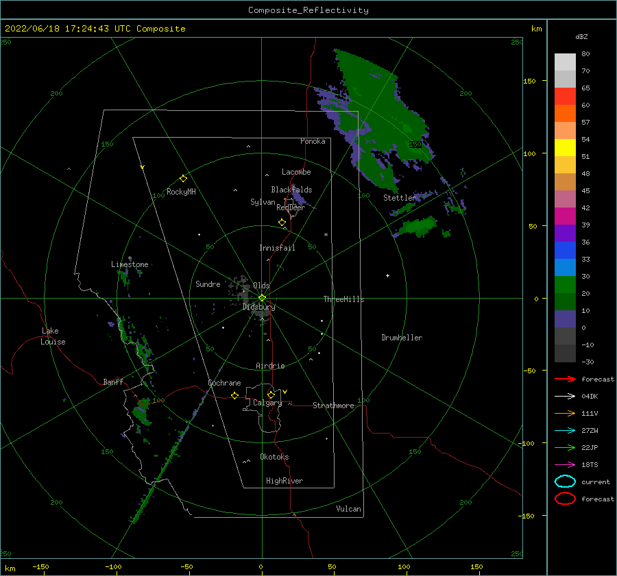Click the white 04DK arrow legend icon
The image size is (617, 576).
565,397
